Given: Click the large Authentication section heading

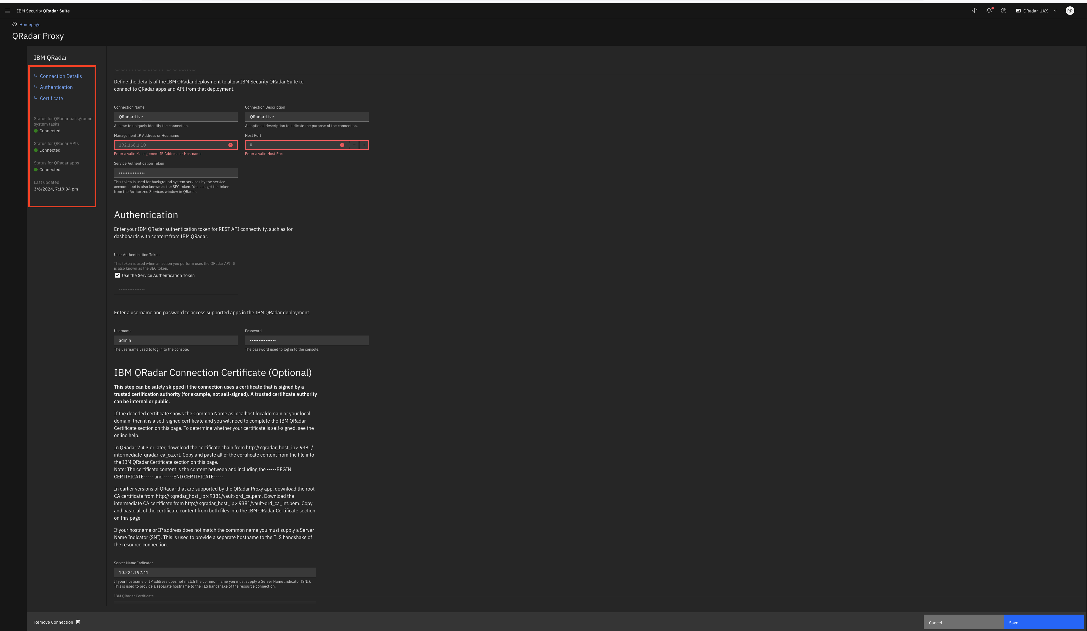Looking at the screenshot, I should point(146,215).
